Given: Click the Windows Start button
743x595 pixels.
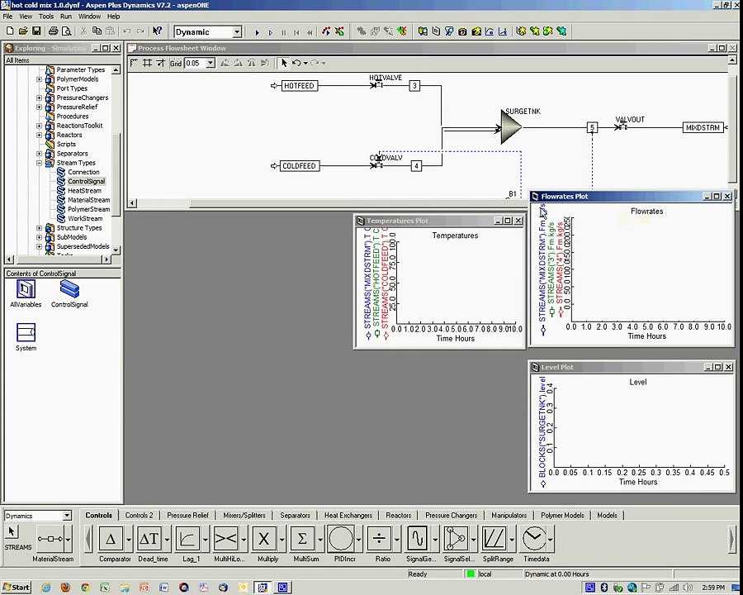Looking at the screenshot, I should click(x=17, y=588).
